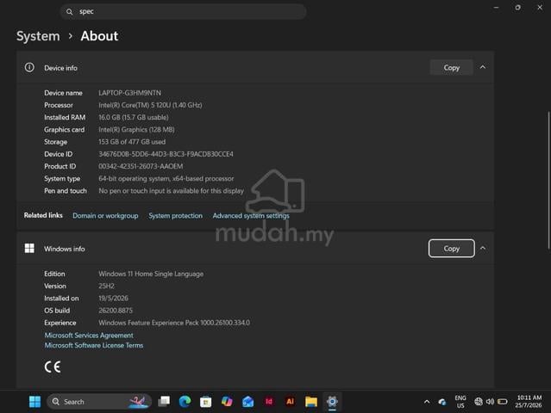
Task: Click the Settings gear taskbar icon
Action: tap(332, 402)
